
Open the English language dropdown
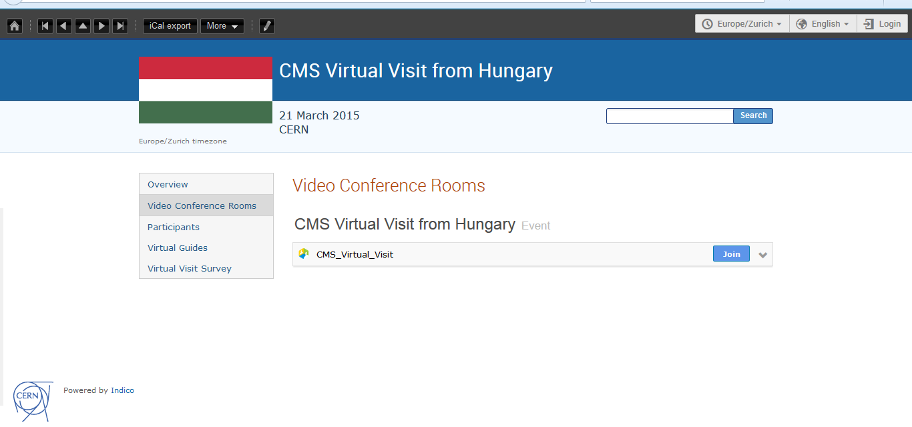[823, 23]
